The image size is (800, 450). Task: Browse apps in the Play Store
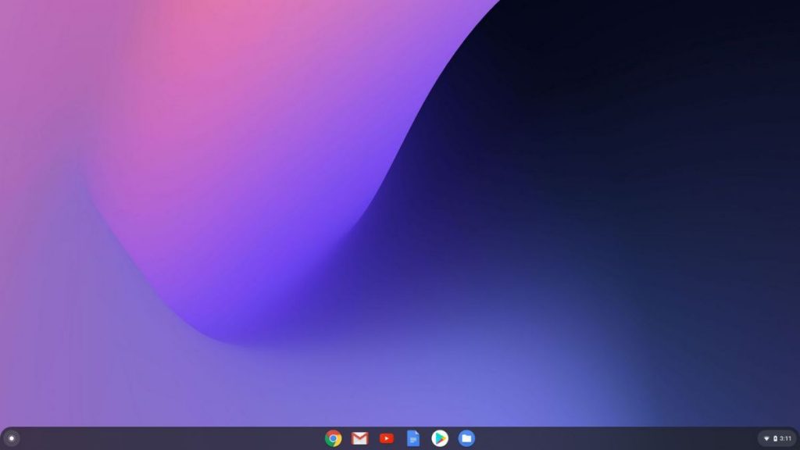[441, 439]
